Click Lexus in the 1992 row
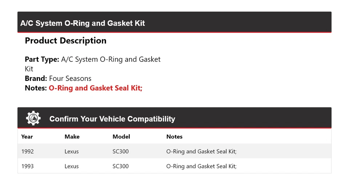This screenshot has height=185, width=349. click(x=72, y=151)
